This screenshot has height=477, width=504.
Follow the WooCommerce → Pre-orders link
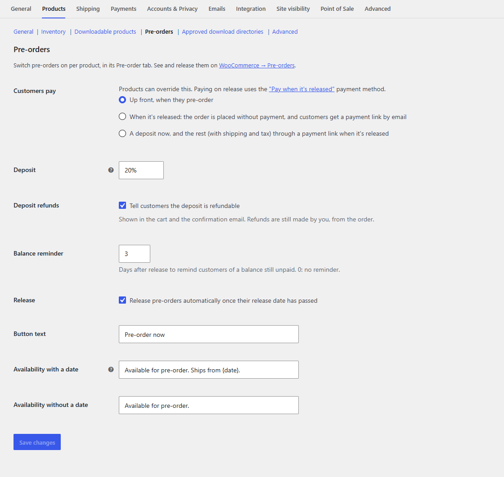(256, 66)
